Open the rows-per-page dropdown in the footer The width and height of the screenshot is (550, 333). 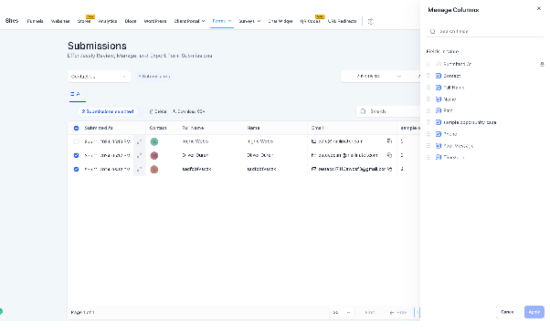click(x=342, y=312)
